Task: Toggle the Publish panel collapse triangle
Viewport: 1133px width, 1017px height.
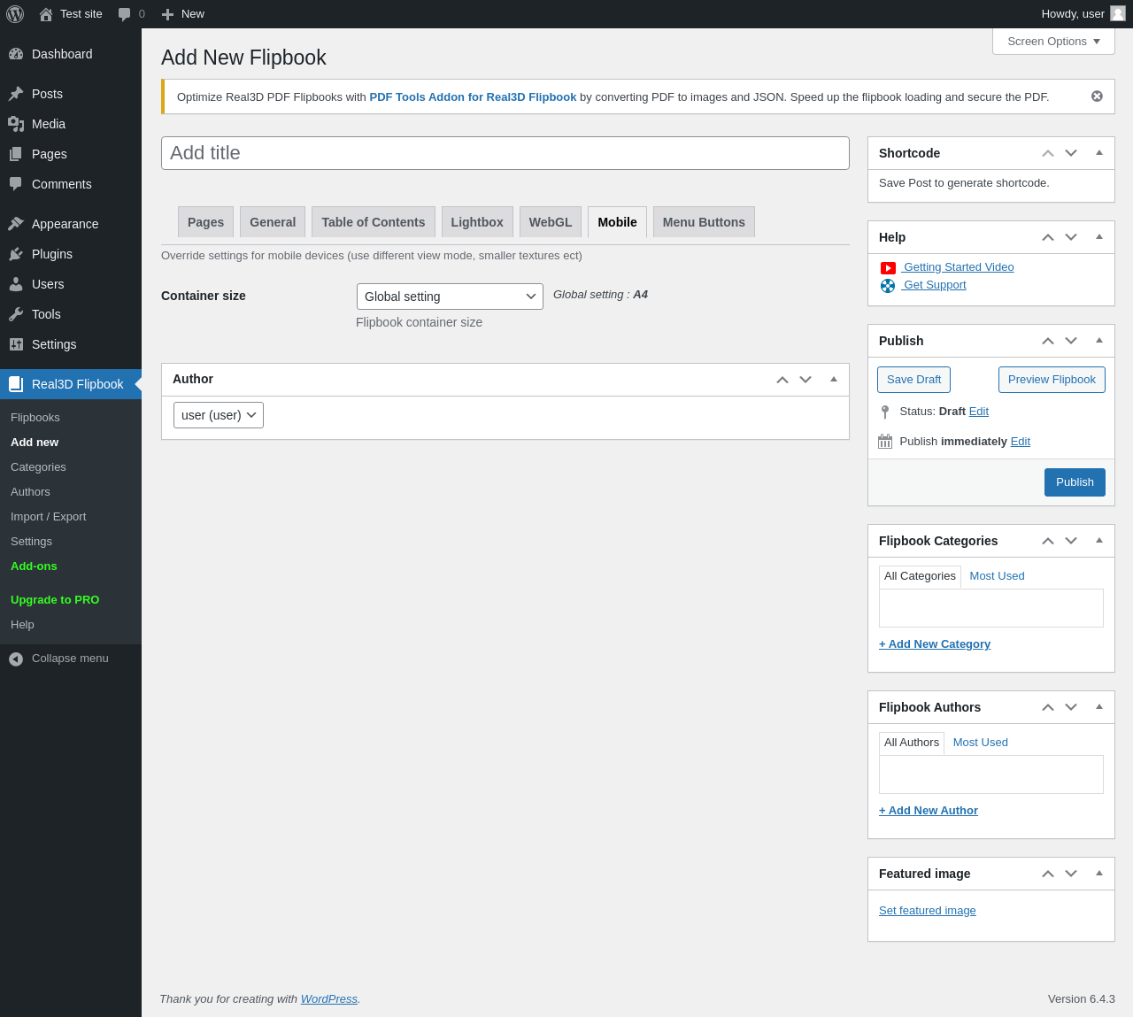Action: [x=1099, y=340]
